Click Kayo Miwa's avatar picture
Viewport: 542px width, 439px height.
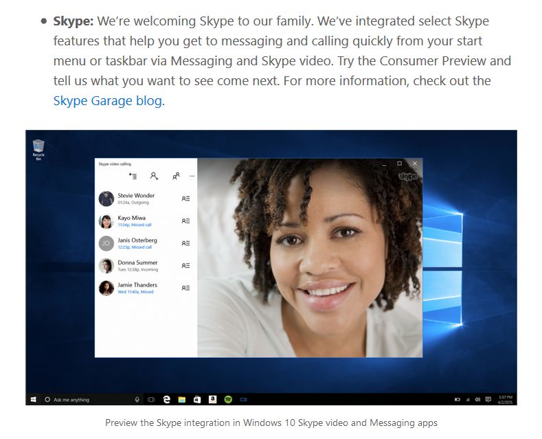(106, 221)
